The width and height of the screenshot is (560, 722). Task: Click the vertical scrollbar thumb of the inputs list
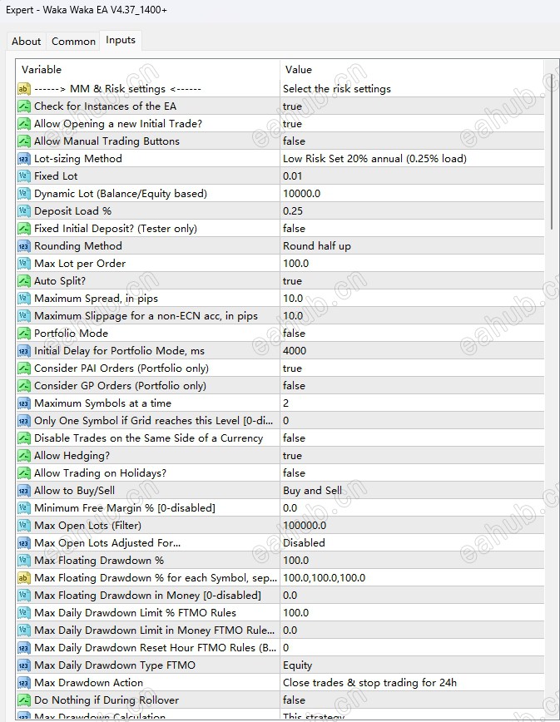click(552, 151)
